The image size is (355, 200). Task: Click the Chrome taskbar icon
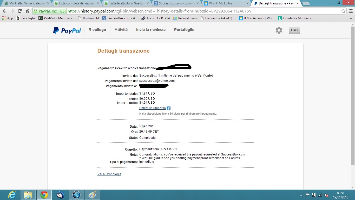pos(44,195)
